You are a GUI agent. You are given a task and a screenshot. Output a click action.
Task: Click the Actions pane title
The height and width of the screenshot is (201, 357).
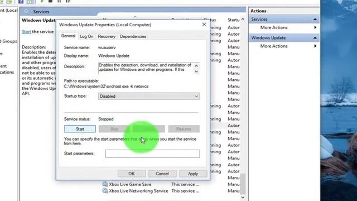(258, 11)
